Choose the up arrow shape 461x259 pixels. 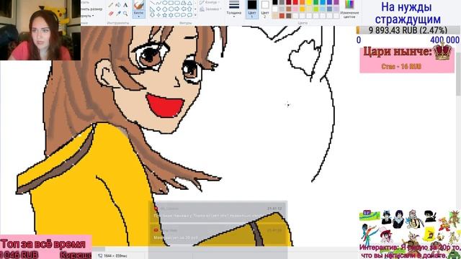click(189, 9)
